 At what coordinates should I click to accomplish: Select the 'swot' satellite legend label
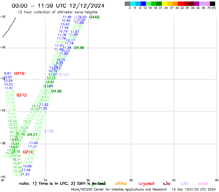203,183
